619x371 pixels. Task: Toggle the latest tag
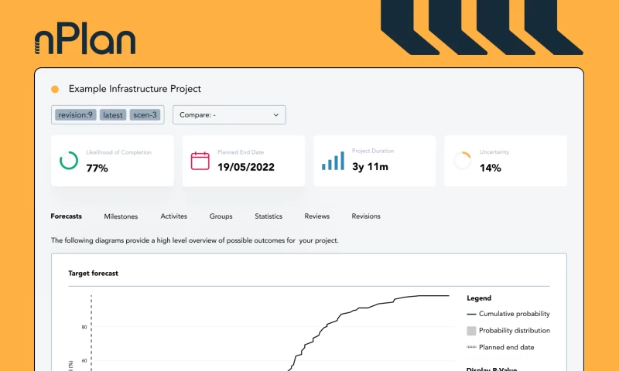pyautogui.click(x=113, y=115)
